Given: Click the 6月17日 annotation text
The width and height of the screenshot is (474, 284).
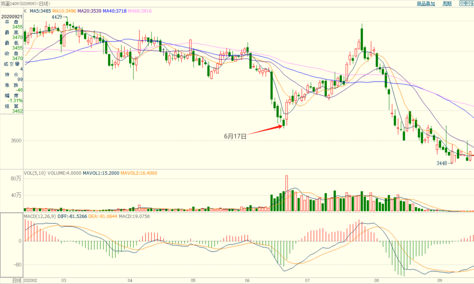Looking at the screenshot, I should (x=235, y=136).
